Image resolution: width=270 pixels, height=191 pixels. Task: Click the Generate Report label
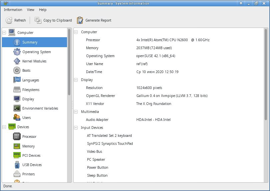[x=98, y=20]
